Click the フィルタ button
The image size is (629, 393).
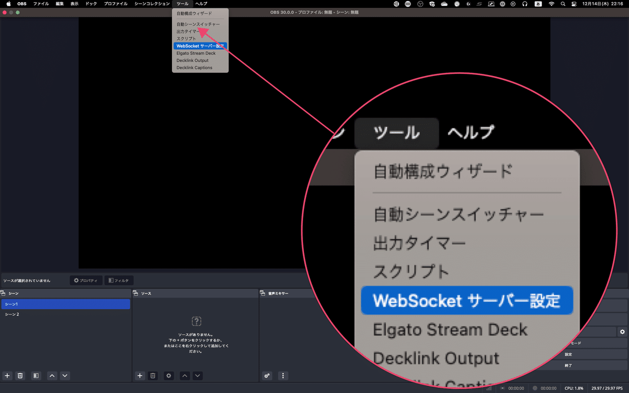119,280
